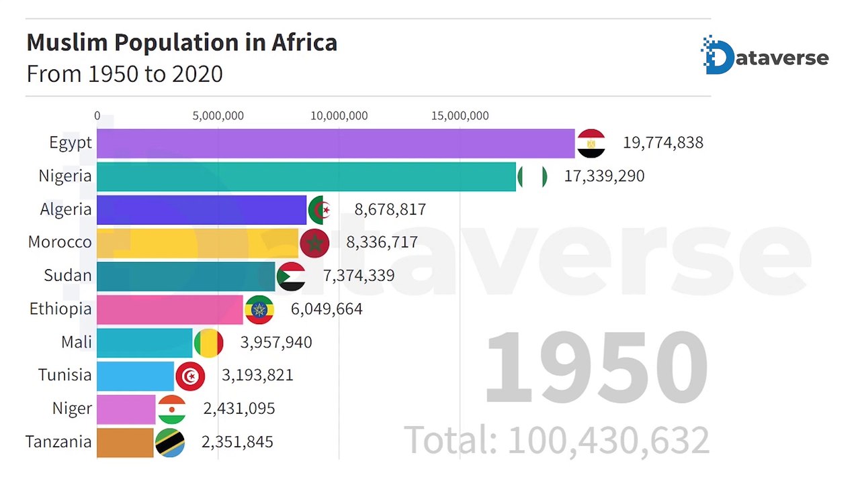Click the Niger flag icon
The image size is (860, 483).
pos(172,409)
